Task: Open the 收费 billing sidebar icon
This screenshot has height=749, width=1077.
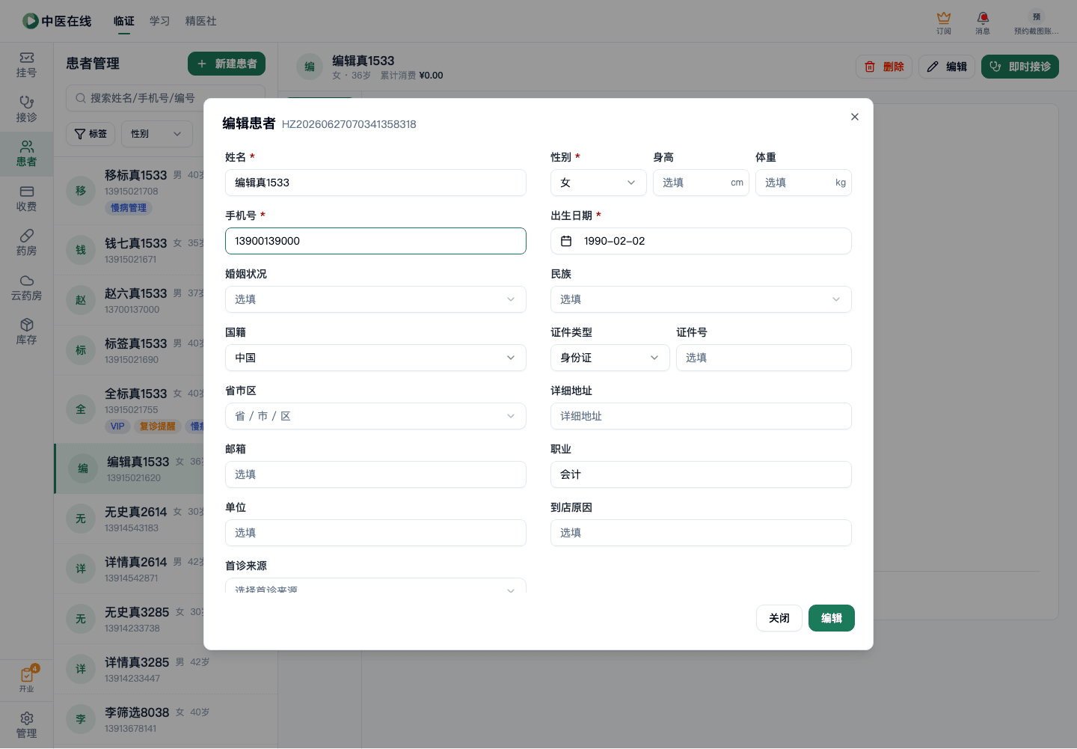Action: (26, 198)
